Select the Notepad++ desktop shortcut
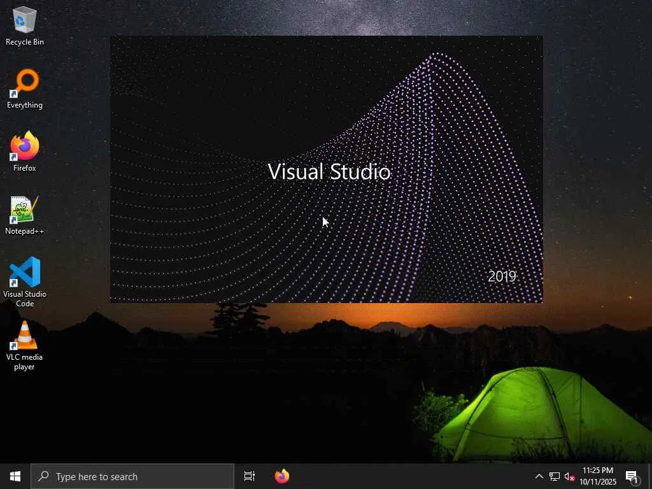 click(25, 215)
